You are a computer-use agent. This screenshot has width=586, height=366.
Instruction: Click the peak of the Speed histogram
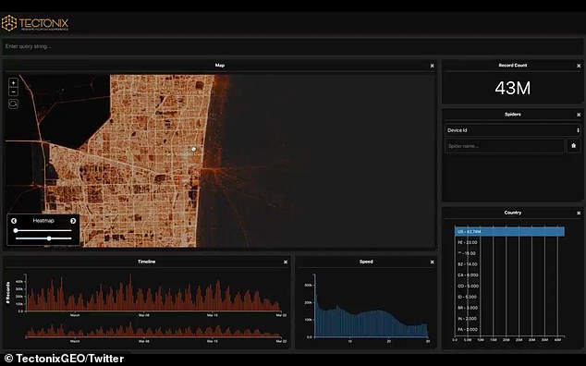click(314, 276)
